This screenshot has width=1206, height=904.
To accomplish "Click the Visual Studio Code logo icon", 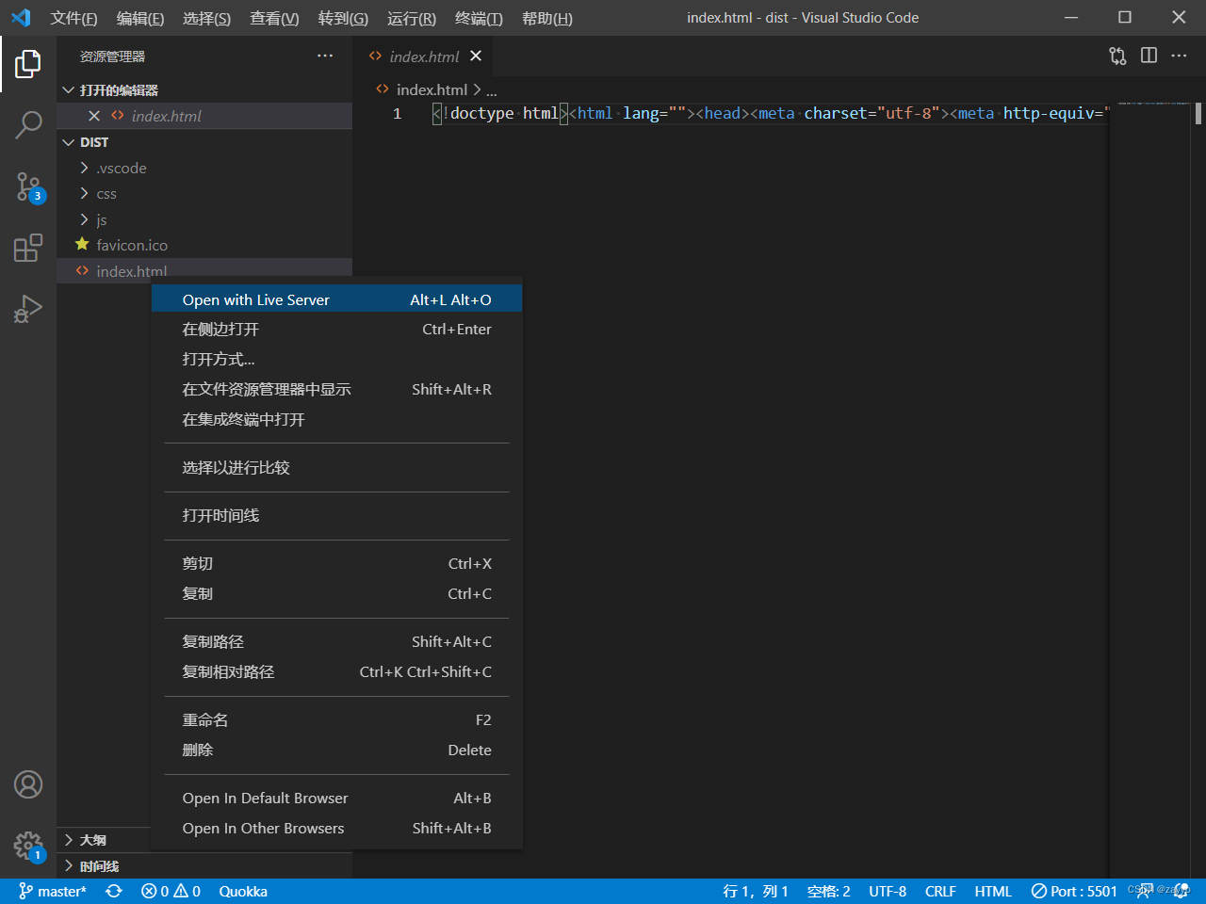I will tap(21, 17).
